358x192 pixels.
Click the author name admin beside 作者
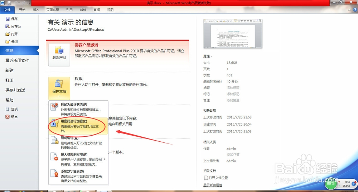(231, 148)
